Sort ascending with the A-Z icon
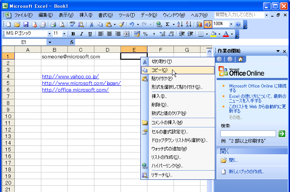 click(x=180, y=24)
